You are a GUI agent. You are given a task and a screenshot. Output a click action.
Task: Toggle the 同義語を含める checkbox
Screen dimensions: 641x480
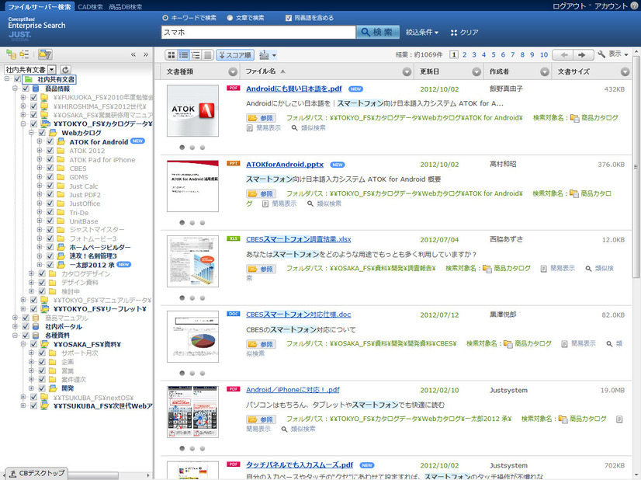click(289, 18)
